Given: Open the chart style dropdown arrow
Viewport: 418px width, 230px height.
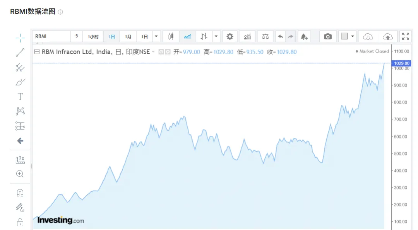Looking at the screenshot, I should 216,36.
